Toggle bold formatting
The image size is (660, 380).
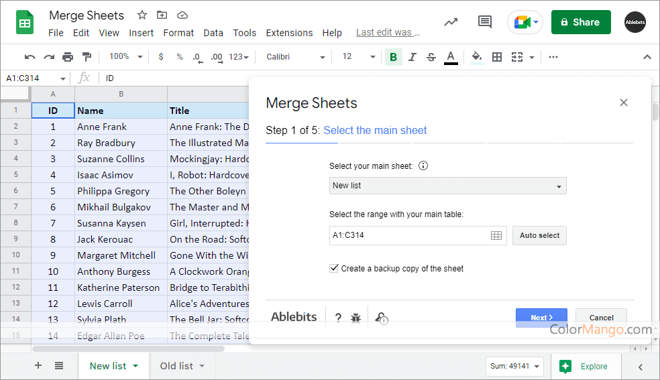394,57
